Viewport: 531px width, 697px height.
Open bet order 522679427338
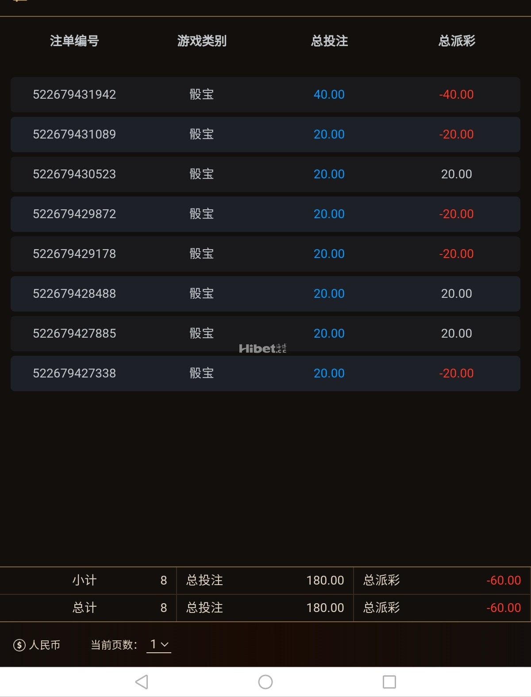coord(74,374)
